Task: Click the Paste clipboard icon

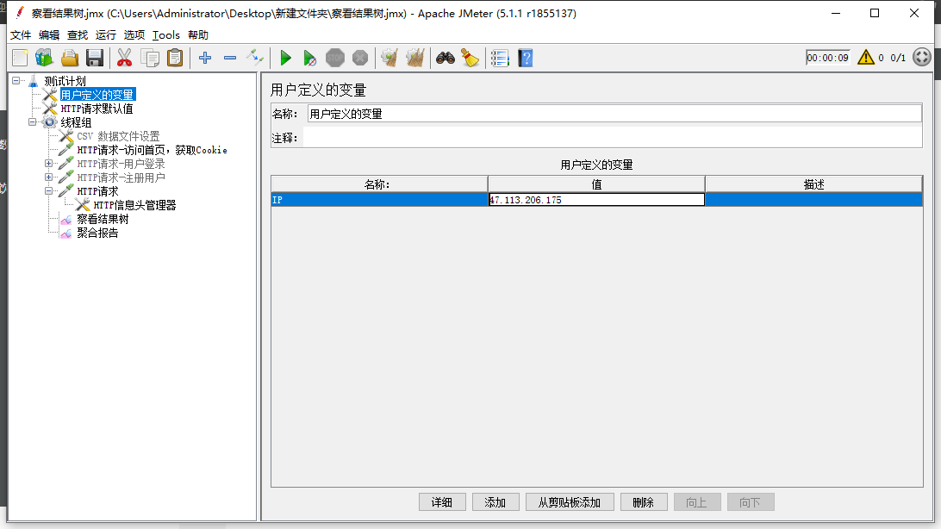Action: pos(175,58)
